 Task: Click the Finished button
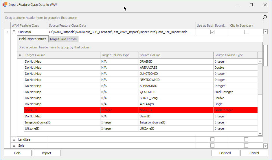pos(225,153)
